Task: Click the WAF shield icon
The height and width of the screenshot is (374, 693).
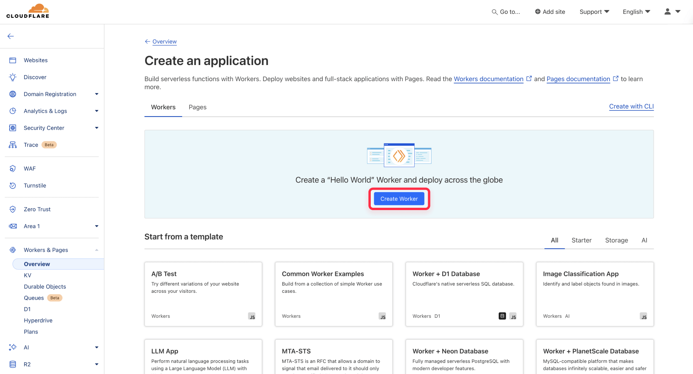Action: (x=13, y=169)
